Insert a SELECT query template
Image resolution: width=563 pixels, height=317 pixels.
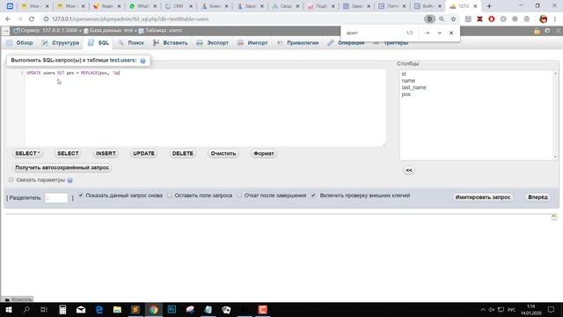pyautogui.click(x=68, y=153)
